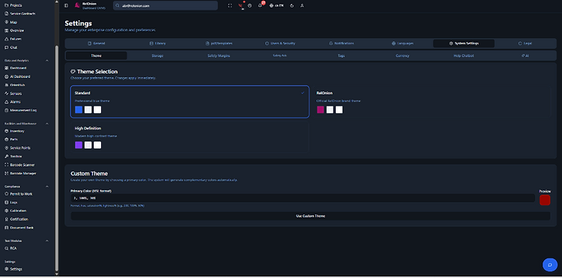562x278 pixels.
Task: Click the red muted microphone icon
Action: [241, 6]
